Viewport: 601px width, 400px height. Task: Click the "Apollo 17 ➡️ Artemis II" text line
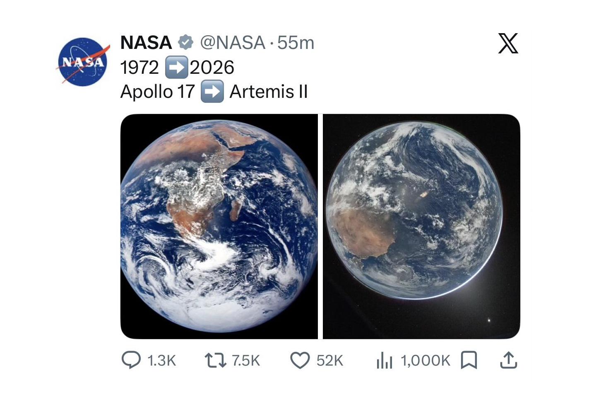(214, 92)
